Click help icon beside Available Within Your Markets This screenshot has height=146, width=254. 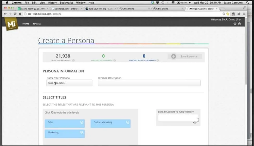158,61
